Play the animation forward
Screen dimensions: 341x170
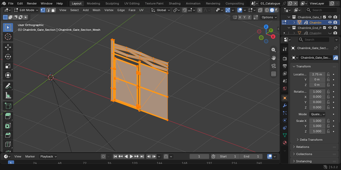point(131,156)
